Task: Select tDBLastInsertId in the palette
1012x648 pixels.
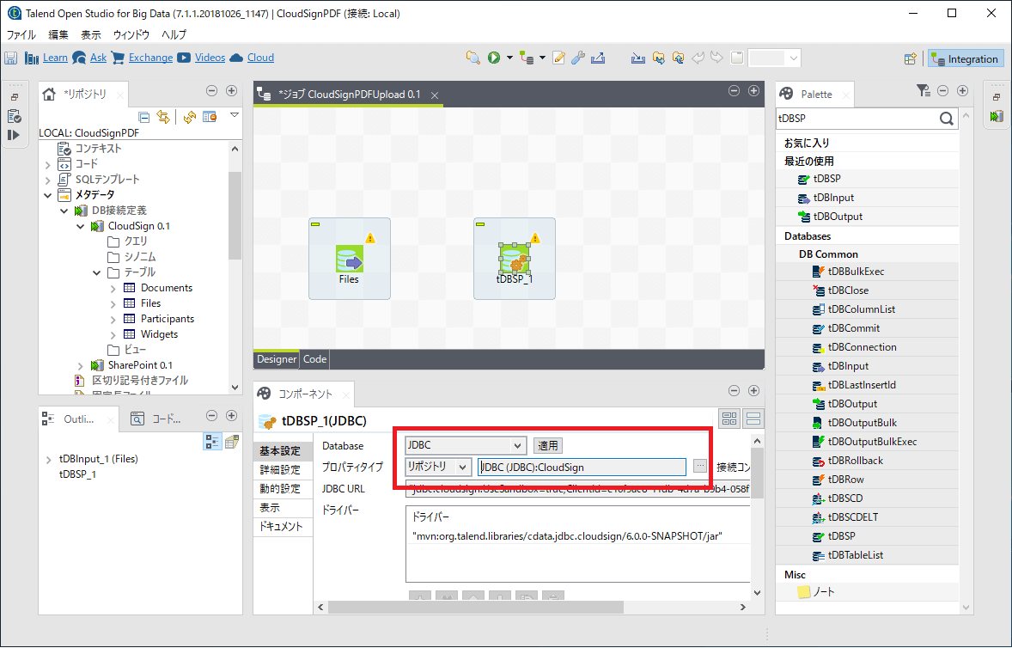Action: tap(862, 385)
